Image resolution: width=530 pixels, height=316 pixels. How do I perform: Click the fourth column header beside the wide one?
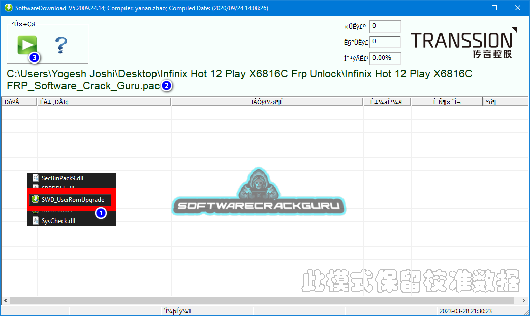tap(387, 102)
